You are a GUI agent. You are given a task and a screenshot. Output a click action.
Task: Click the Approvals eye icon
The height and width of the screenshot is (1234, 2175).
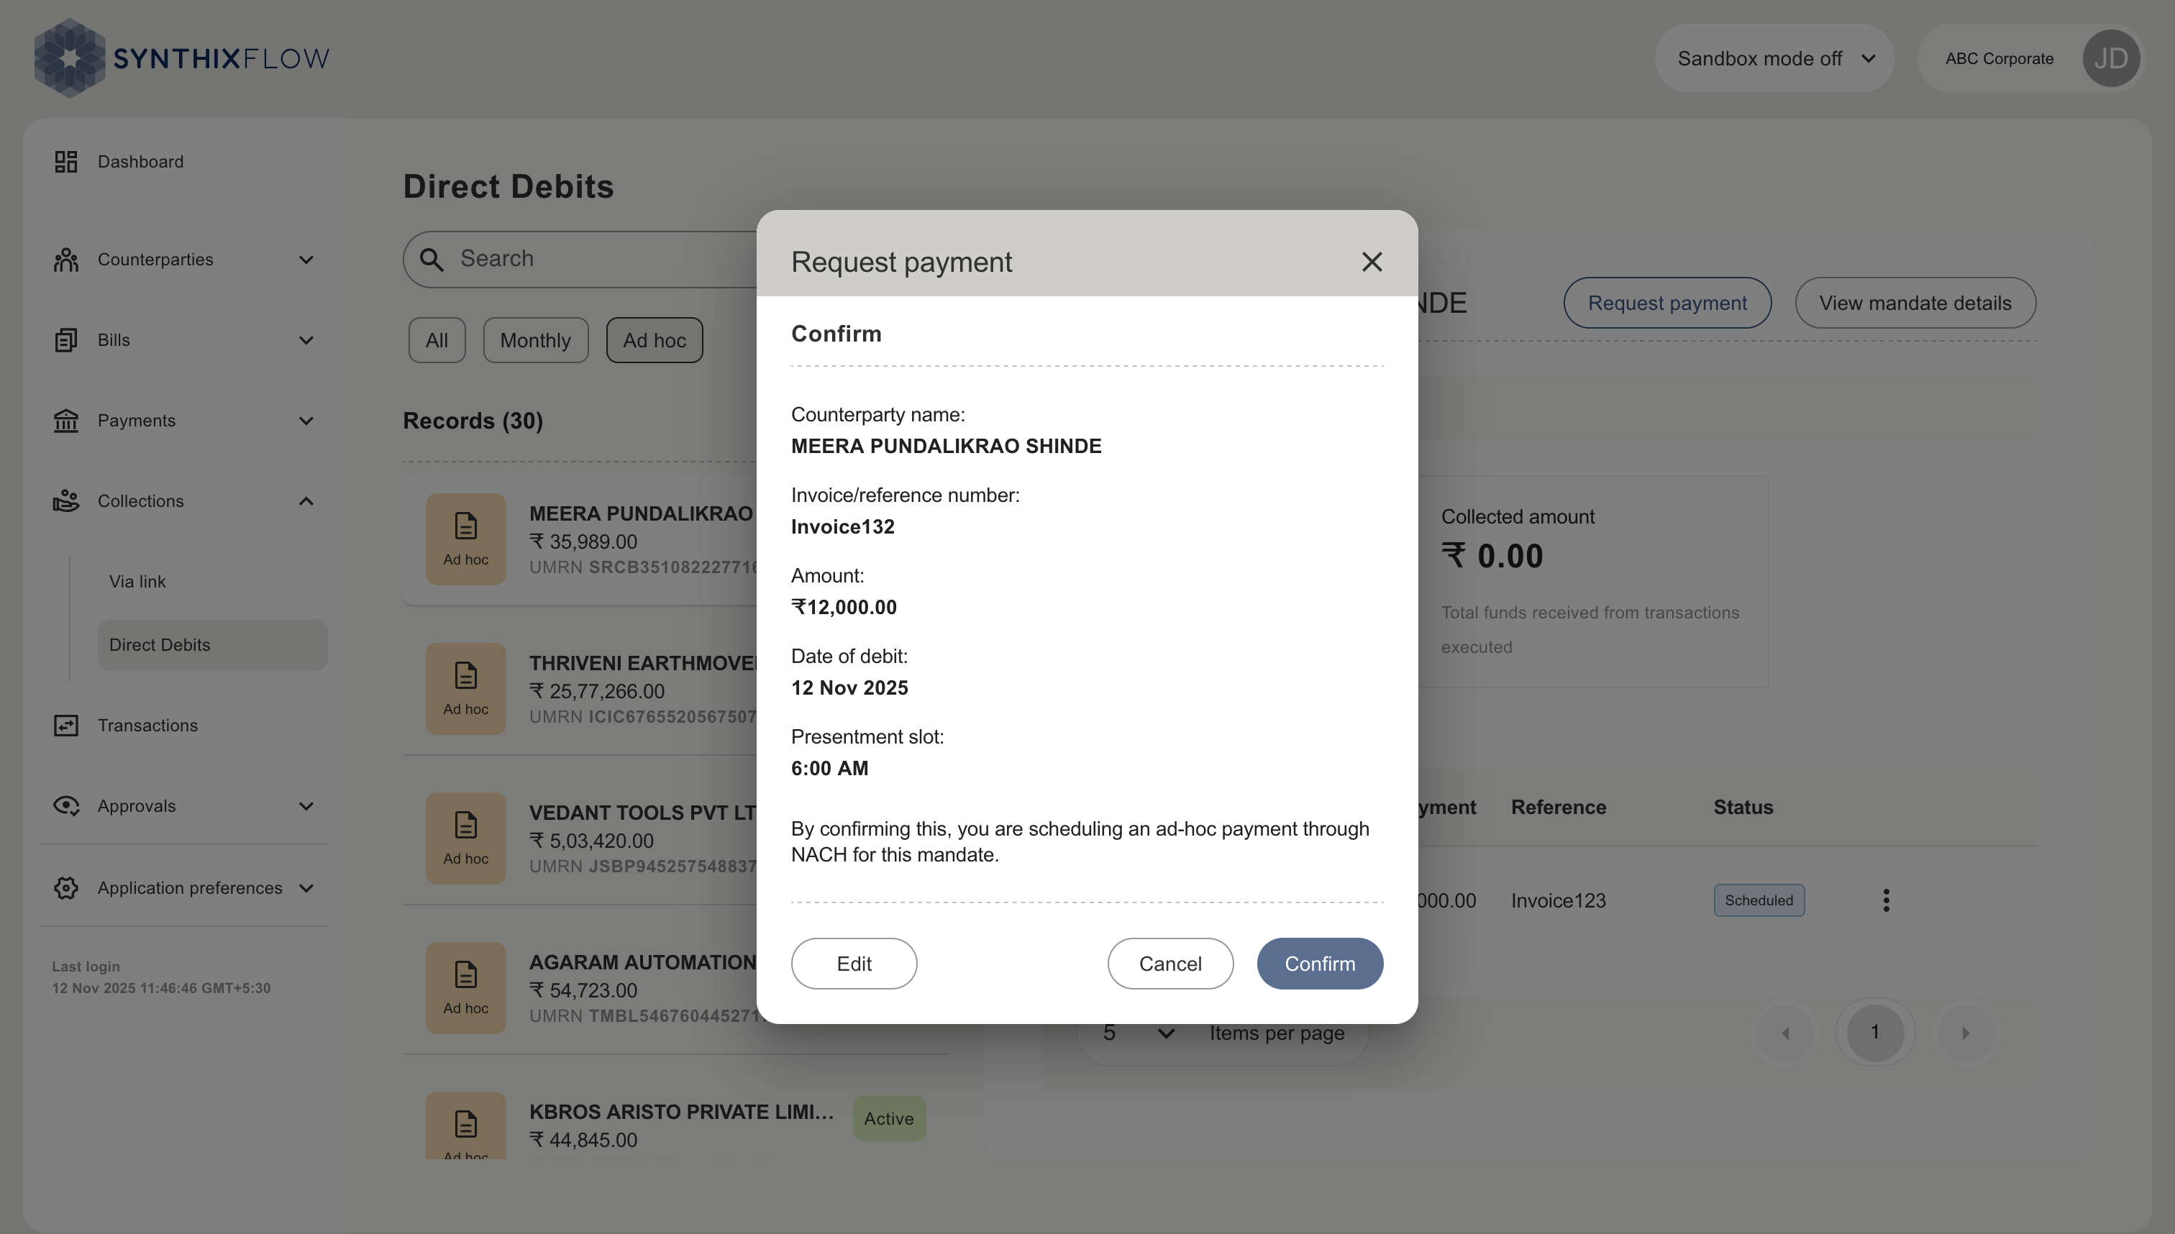tap(66, 806)
